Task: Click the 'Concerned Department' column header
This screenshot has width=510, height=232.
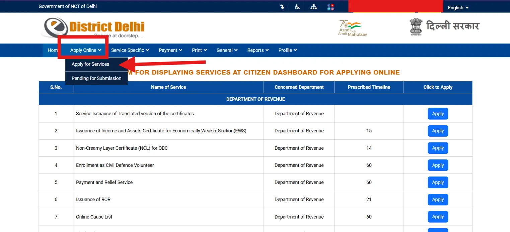Action: coord(299,87)
